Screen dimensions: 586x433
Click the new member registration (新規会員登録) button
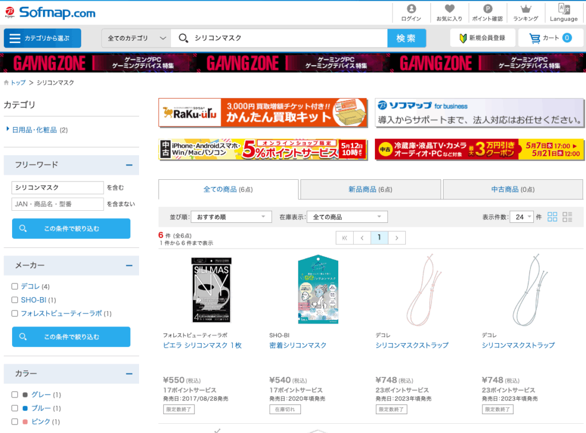[482, 38]
